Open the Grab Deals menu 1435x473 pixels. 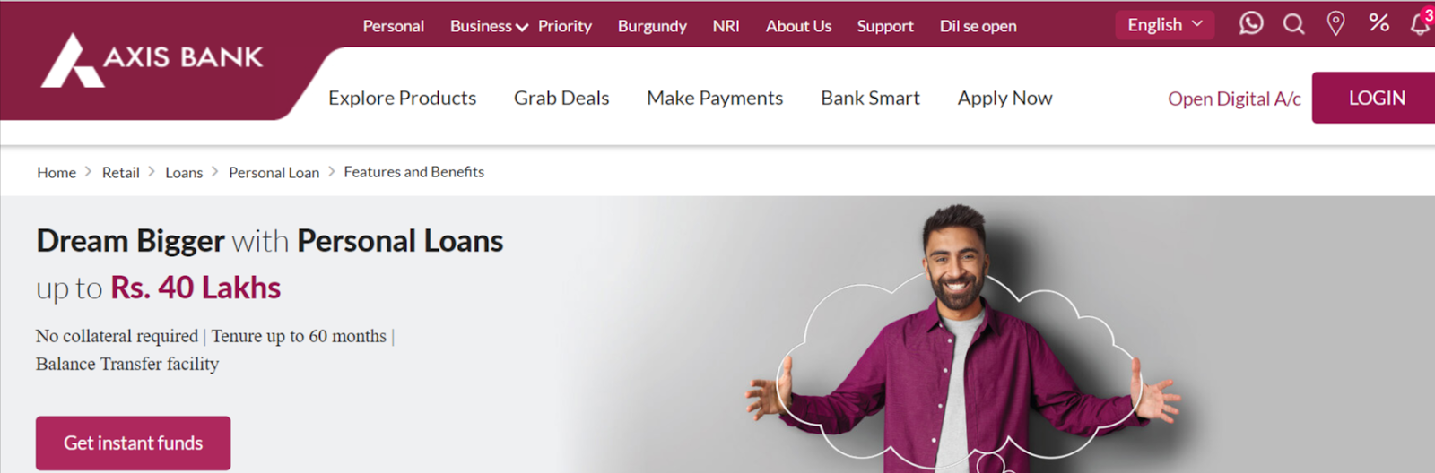tap(561, 98)
